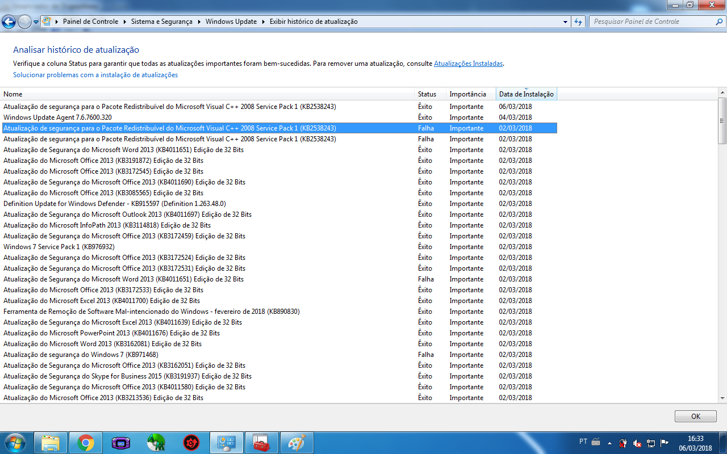
Task: Open the red circular taskbar app icon
Action: coord(191,443)
